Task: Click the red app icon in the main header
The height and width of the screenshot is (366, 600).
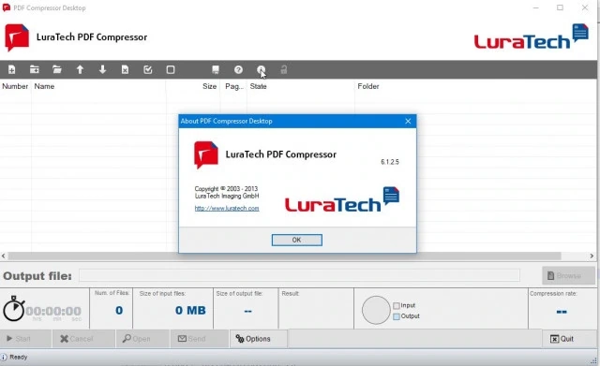Action: [x=17, y=37]
